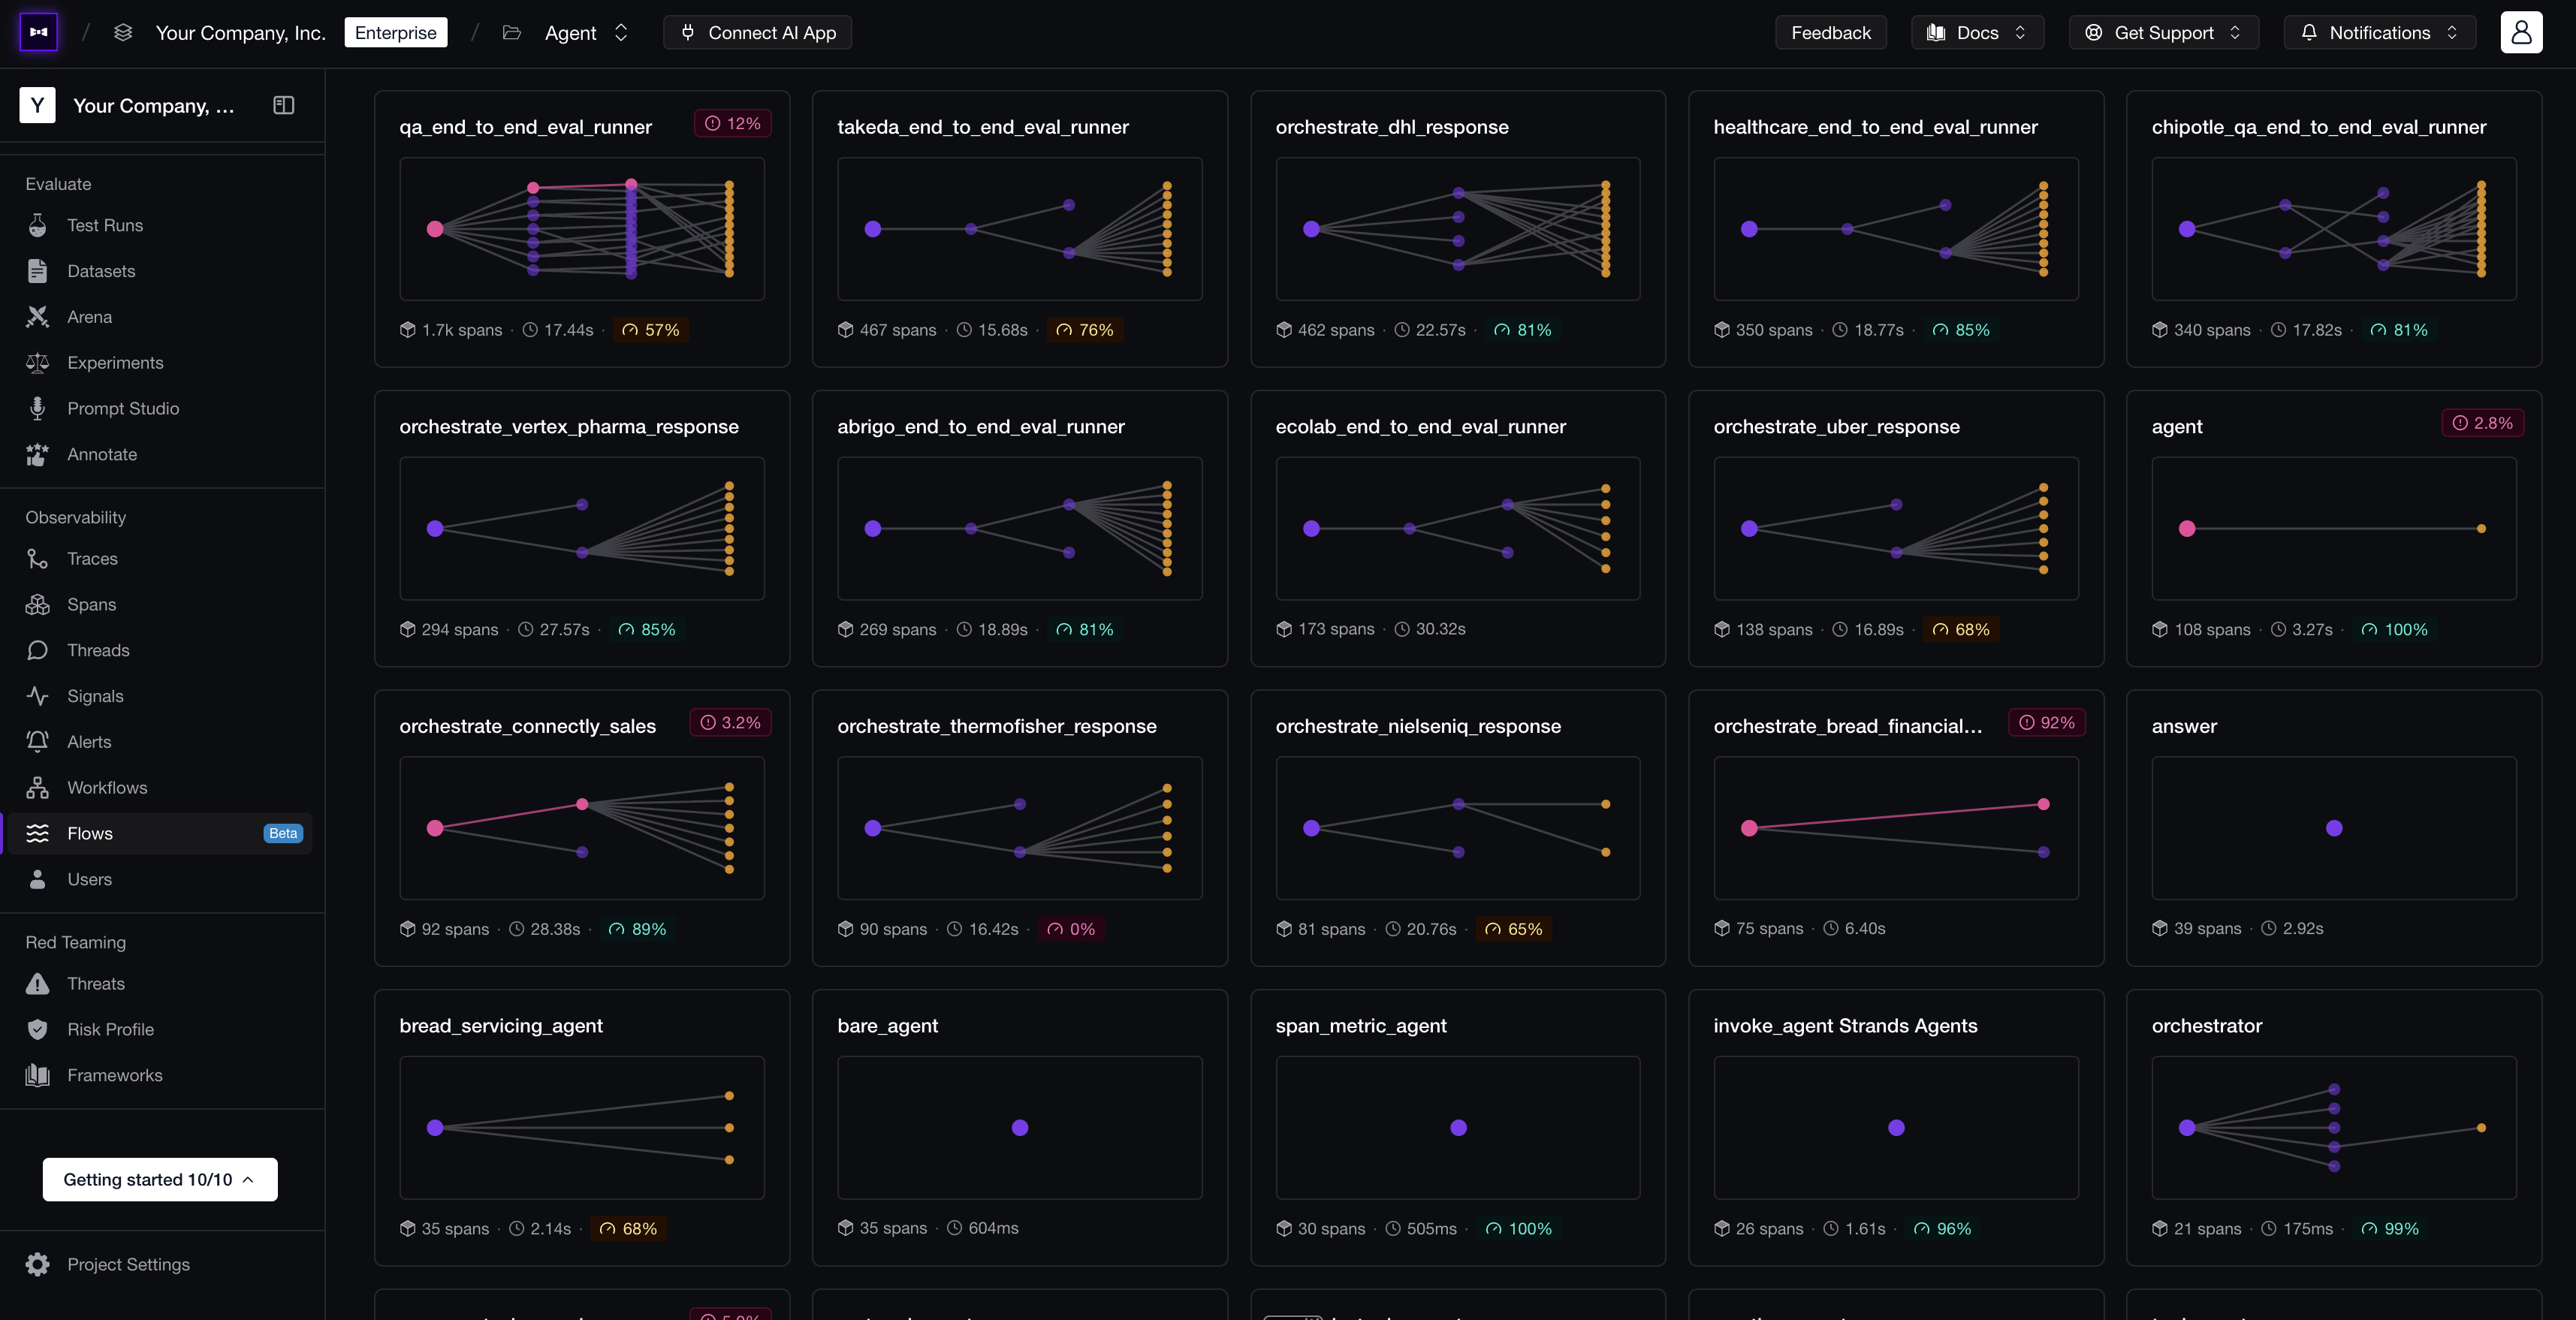2576x1320 pixels.
Task: Open the Docs dropdown
Action: (1977, 32)
